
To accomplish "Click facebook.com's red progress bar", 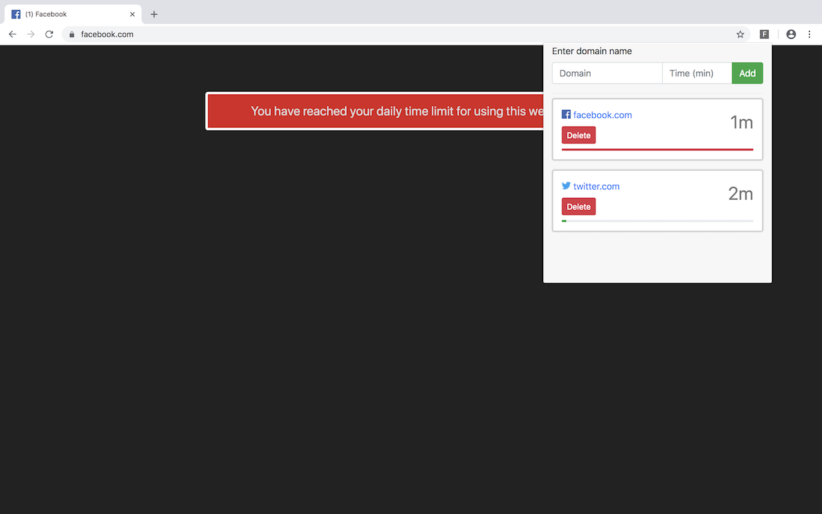I will [x=658, y=149].
